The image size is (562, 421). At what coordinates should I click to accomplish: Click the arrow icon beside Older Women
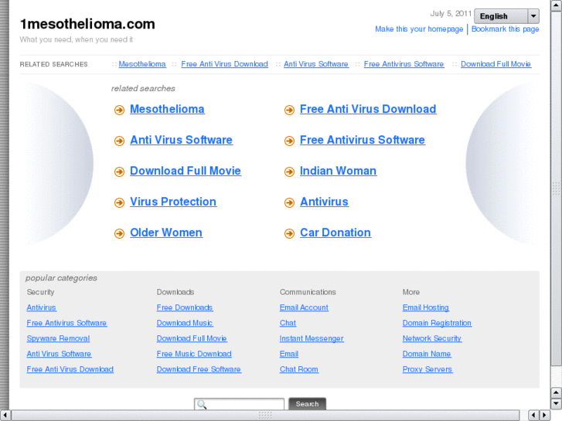click(119, 233)
